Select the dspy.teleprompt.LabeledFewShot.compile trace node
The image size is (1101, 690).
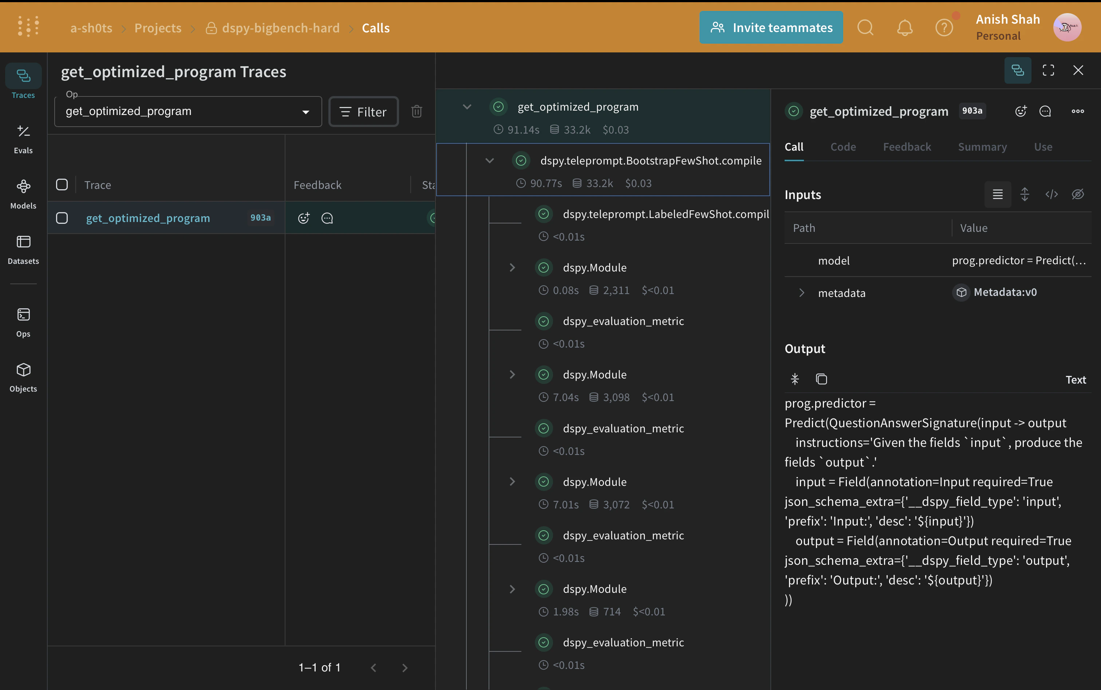[x=665, y=214]
